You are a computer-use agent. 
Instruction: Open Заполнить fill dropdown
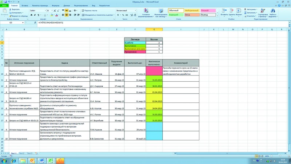click(250, 13)
